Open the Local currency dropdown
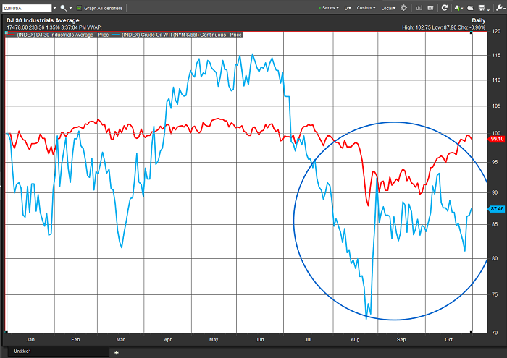This screenshot has height=358, width=507. (388, 7)
